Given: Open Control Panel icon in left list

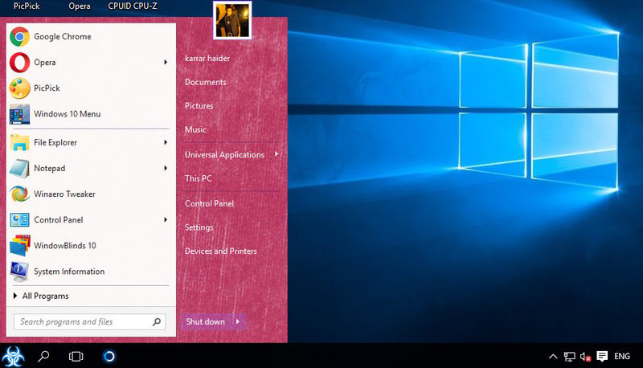Looking at the screenshot, I should pyautogui.click(x=19, y=220).
